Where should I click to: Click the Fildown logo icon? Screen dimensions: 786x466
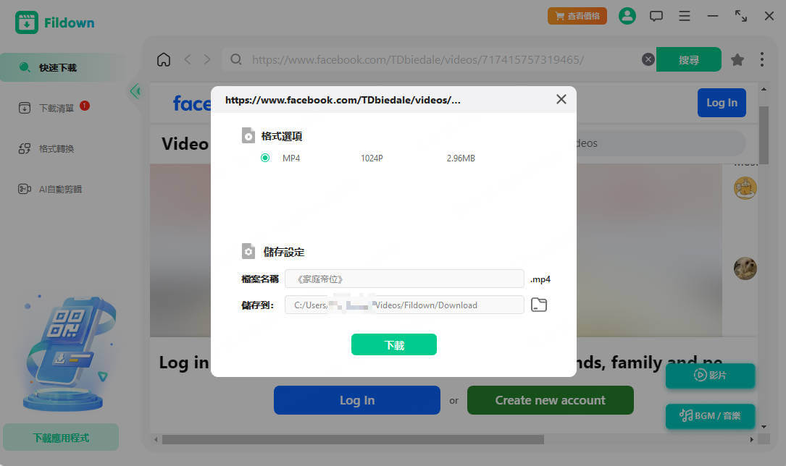coord(27,22)
